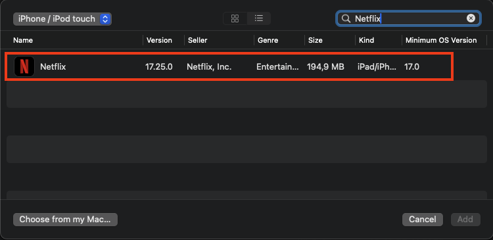Sort by the Name column header
This screenshot has width=493, height=240.
point(23,40)
